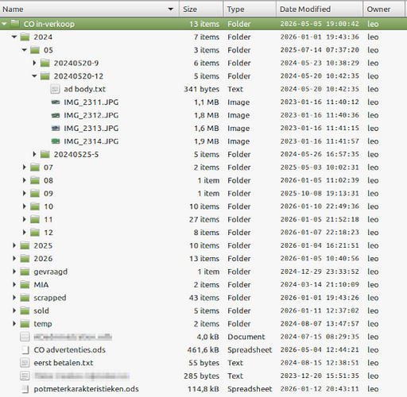This screenshot has height=397, width=407.
Task: Expand the sold folder
Action: click(14, 310)
